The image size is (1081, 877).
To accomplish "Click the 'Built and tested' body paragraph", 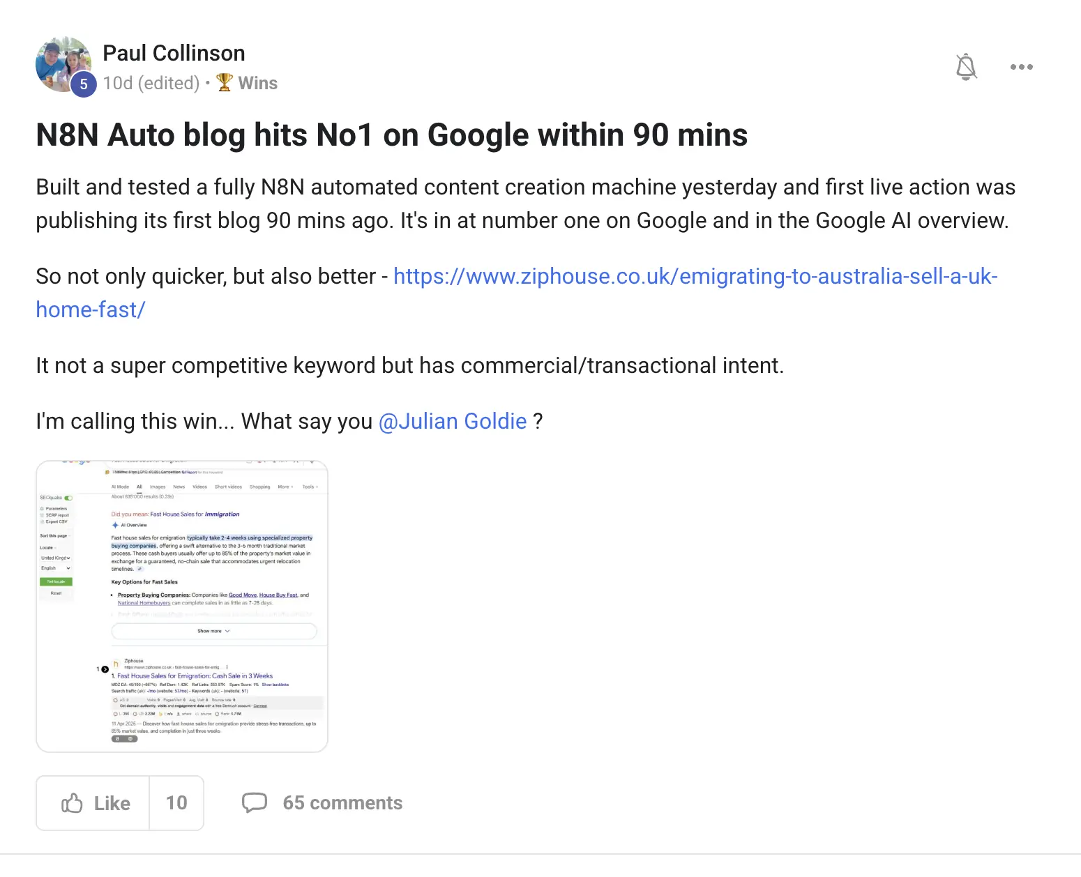I will point(526,204).
